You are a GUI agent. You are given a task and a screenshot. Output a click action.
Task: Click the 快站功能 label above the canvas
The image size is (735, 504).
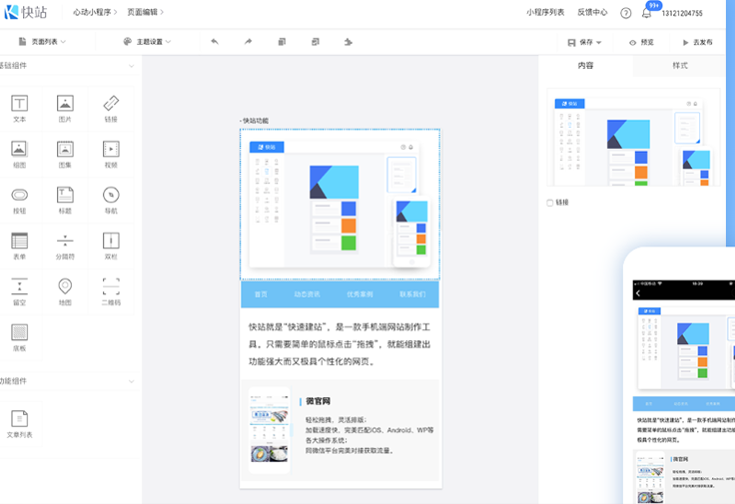point(256,121)
